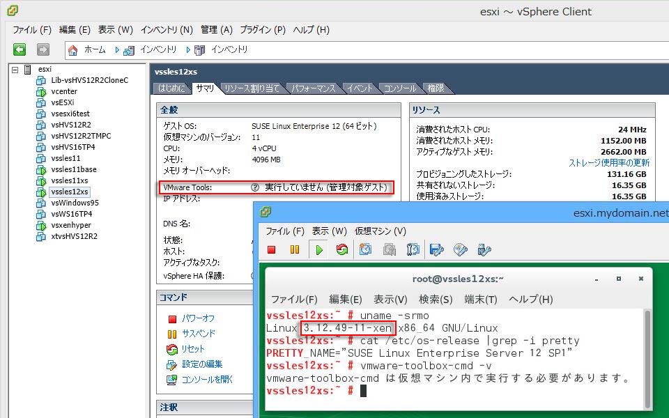This screenshot has width=669, height=418.
Task: Select the vcenter virtual machine
Action: (x=64, y=91)
